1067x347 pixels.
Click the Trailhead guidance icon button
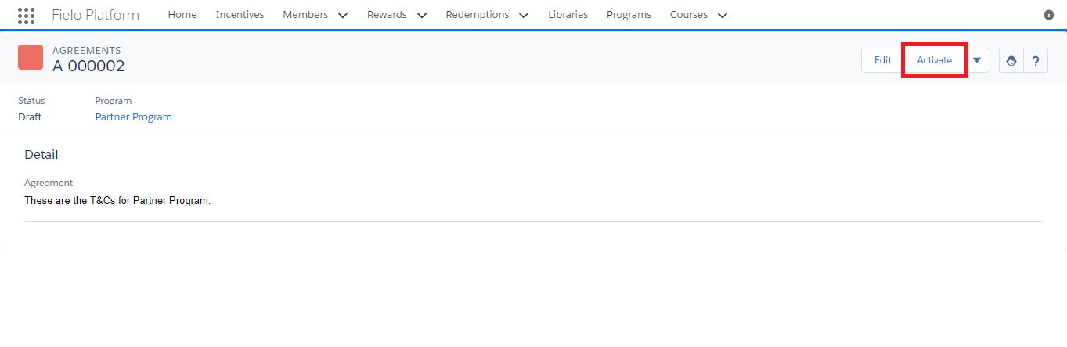click(x=1011, y=61)
